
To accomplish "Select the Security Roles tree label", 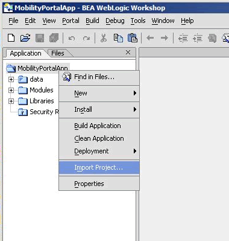I will click(x=44, y=112).
